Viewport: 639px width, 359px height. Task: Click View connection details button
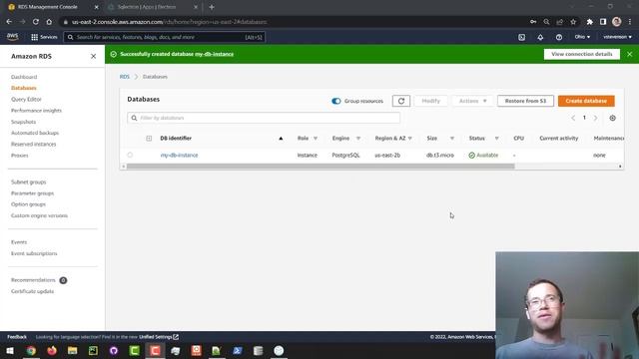tap(581, 54)
